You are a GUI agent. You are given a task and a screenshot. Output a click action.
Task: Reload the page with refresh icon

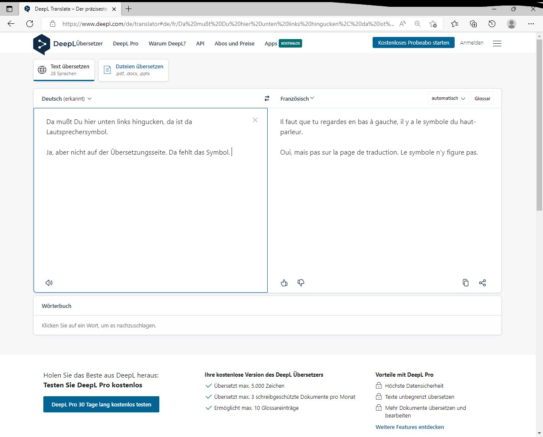[x=30, y=24]
